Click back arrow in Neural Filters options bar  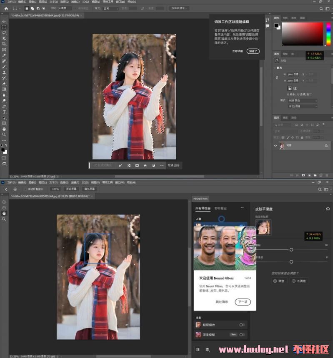(x=6, y=189)
